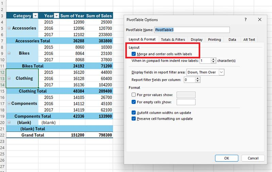This screenshot has height=172, width=272.
Task: Toggle Autofit column widths on update
Action: pos(134,113)
